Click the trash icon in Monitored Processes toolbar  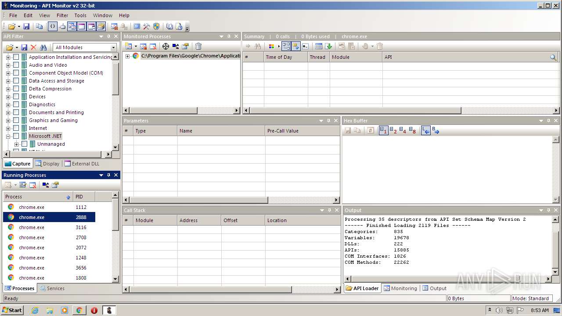pos(198,46)
